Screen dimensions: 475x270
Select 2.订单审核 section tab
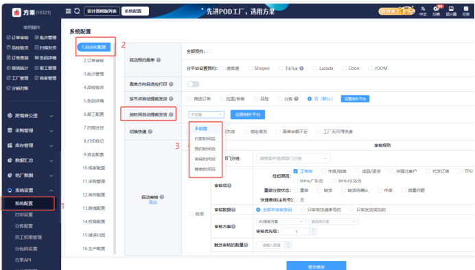coord(94,61)
